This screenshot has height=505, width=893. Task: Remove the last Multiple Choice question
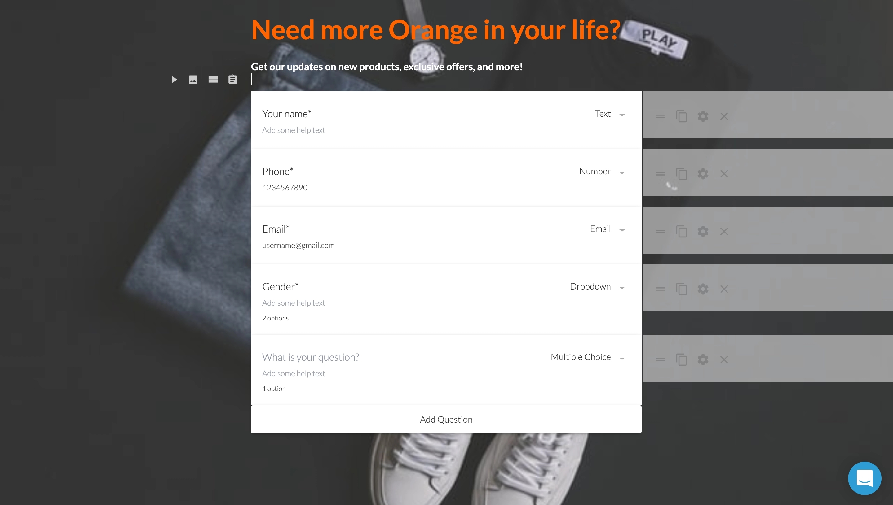coord(724,360)
